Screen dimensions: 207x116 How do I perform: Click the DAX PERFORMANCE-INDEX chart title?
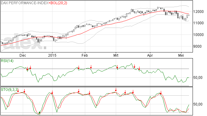pos(25,3)
